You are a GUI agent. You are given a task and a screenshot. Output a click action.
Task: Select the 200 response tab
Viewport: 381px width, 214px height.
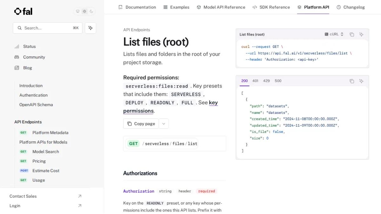(x=244, y=81)
